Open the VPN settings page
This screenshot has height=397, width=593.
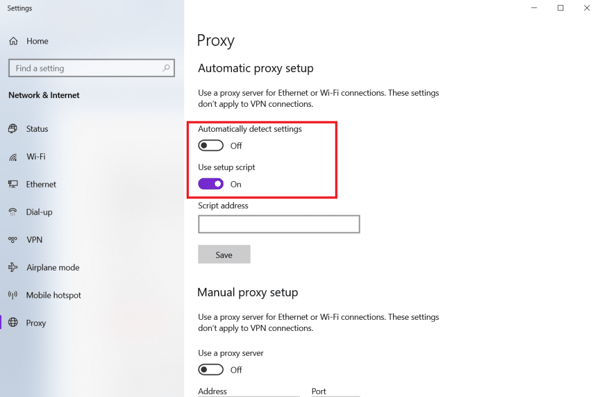click(x=34, y=240)
